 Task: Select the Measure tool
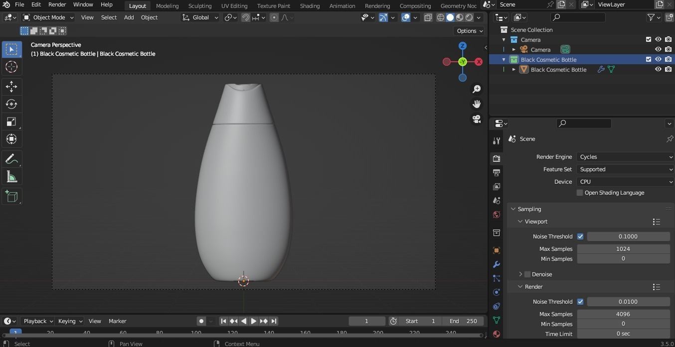coord(11,177)
